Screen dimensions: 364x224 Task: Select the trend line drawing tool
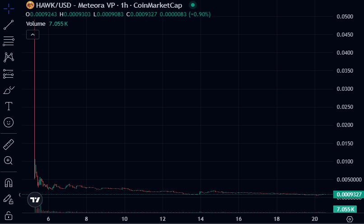9,25
